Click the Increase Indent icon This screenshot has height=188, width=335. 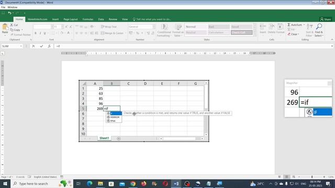coord(96,33)
